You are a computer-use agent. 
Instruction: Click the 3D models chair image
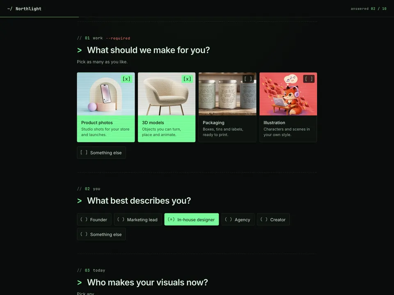pyautogui.click(x=167, y=94)
